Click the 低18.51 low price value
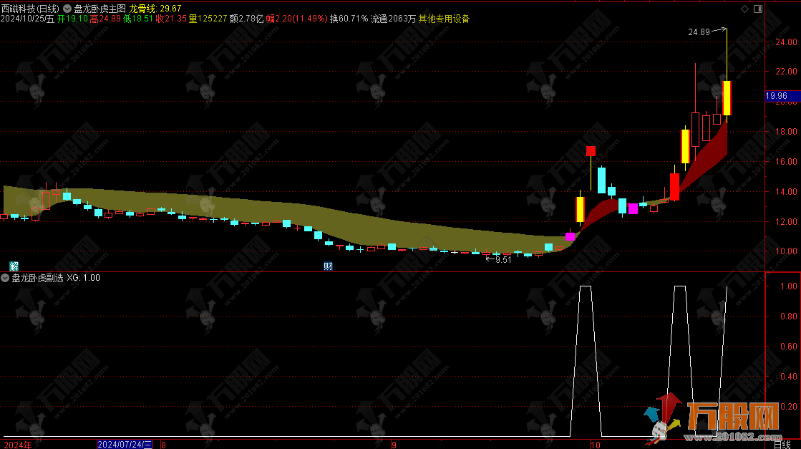This screenshot has height=449, width=801. 138,19
